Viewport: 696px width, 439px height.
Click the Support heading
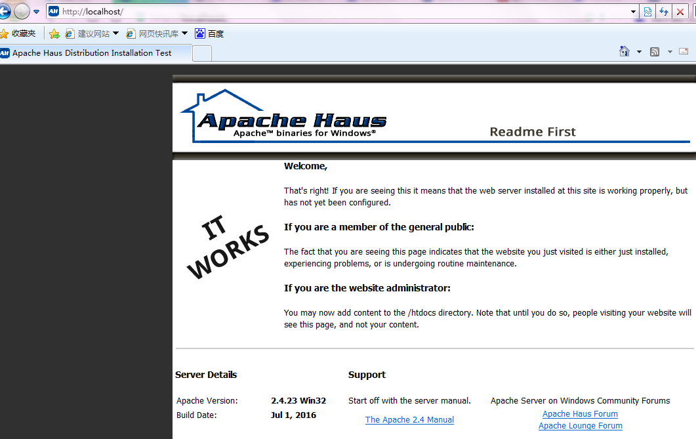coord(367,375)
